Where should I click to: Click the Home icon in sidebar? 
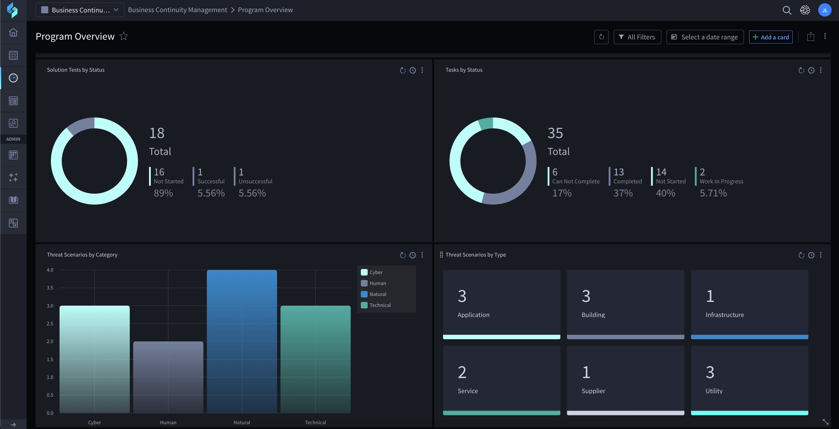click(x=13, y=33)
